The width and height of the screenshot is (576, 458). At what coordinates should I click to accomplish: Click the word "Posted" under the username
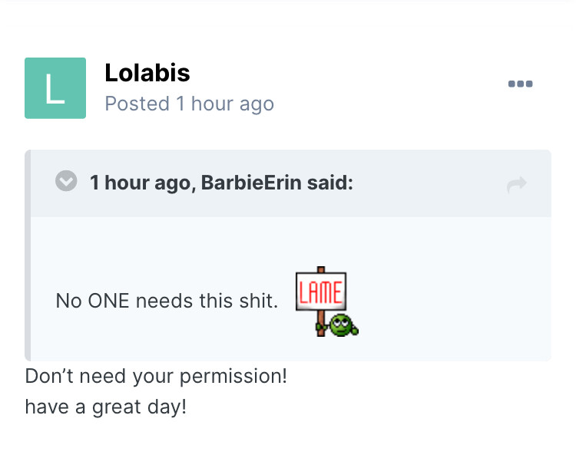(137, 104)
